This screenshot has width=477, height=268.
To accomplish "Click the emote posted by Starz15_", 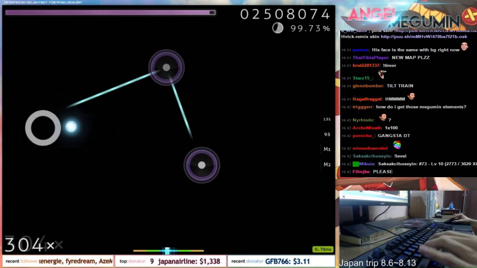I will (382, 74).
